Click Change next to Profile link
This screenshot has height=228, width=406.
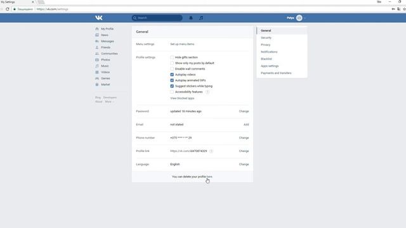pyautogui.click(x=244, y=151)
